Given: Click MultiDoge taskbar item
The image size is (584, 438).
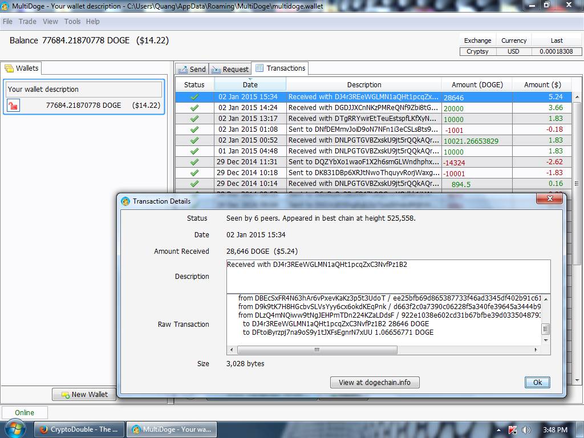Looking at the screenshot, I should tap(172, 429).
